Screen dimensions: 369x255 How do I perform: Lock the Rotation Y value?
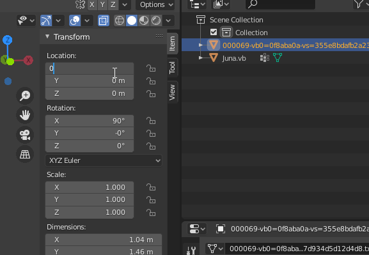click(x=151, y=134)
